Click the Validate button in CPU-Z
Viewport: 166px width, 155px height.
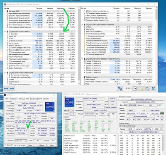(x=41, y=145)
